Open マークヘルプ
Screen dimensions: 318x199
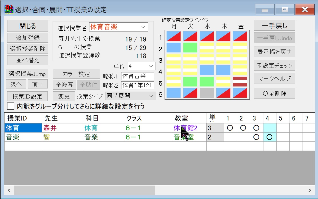274,78
